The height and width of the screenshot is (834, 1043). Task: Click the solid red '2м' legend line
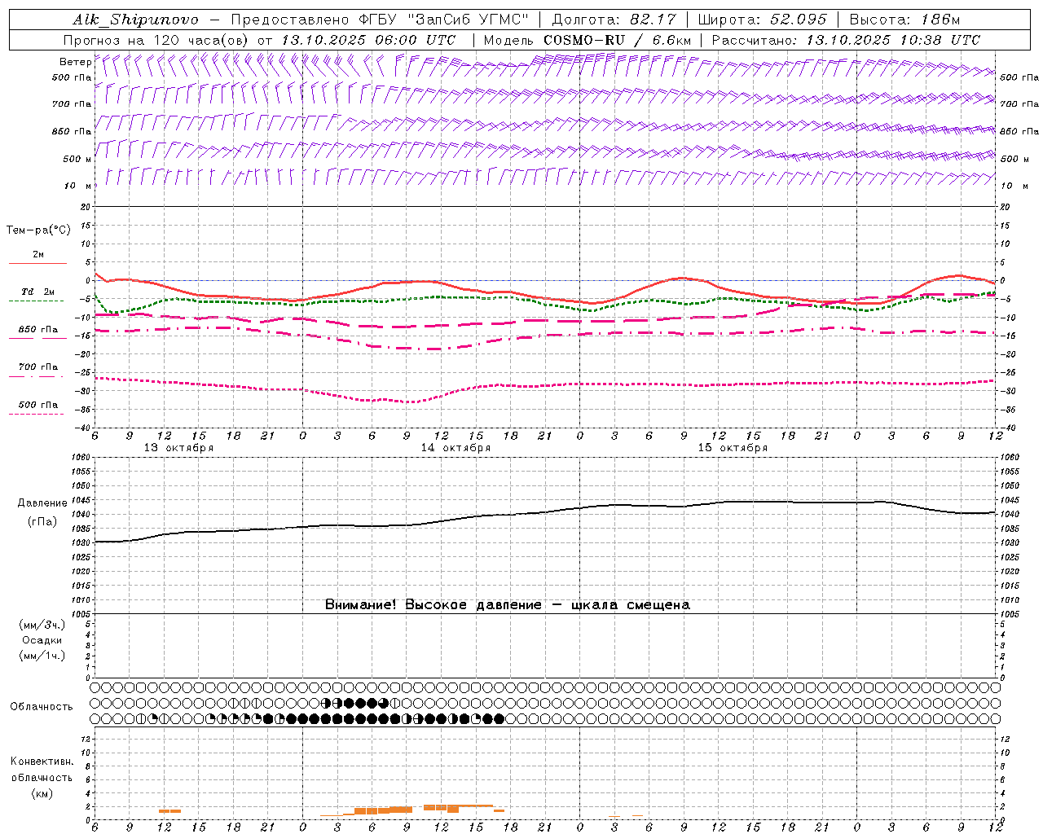click(37, 263)
